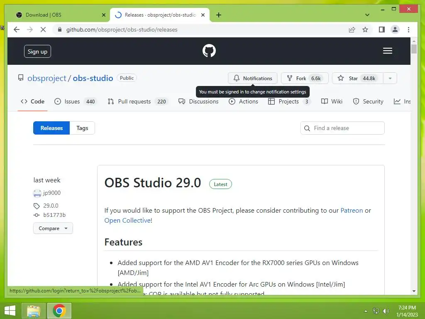Open Windows Start menu
The image size is (425, 319).
tap(10, 311)
